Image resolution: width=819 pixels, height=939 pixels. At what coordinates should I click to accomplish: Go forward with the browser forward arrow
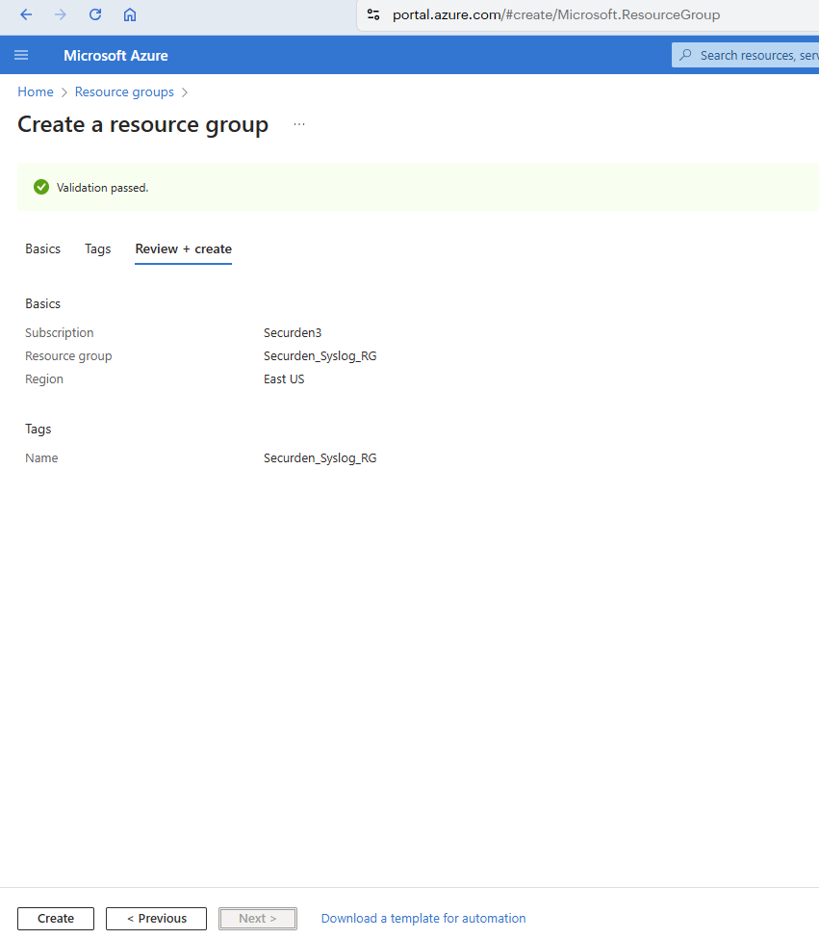click(x=61, y=14)
